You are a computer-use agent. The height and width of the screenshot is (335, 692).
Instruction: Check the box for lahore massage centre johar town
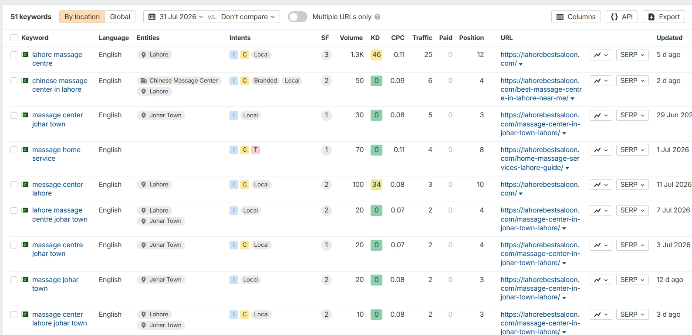pos(14,210)
